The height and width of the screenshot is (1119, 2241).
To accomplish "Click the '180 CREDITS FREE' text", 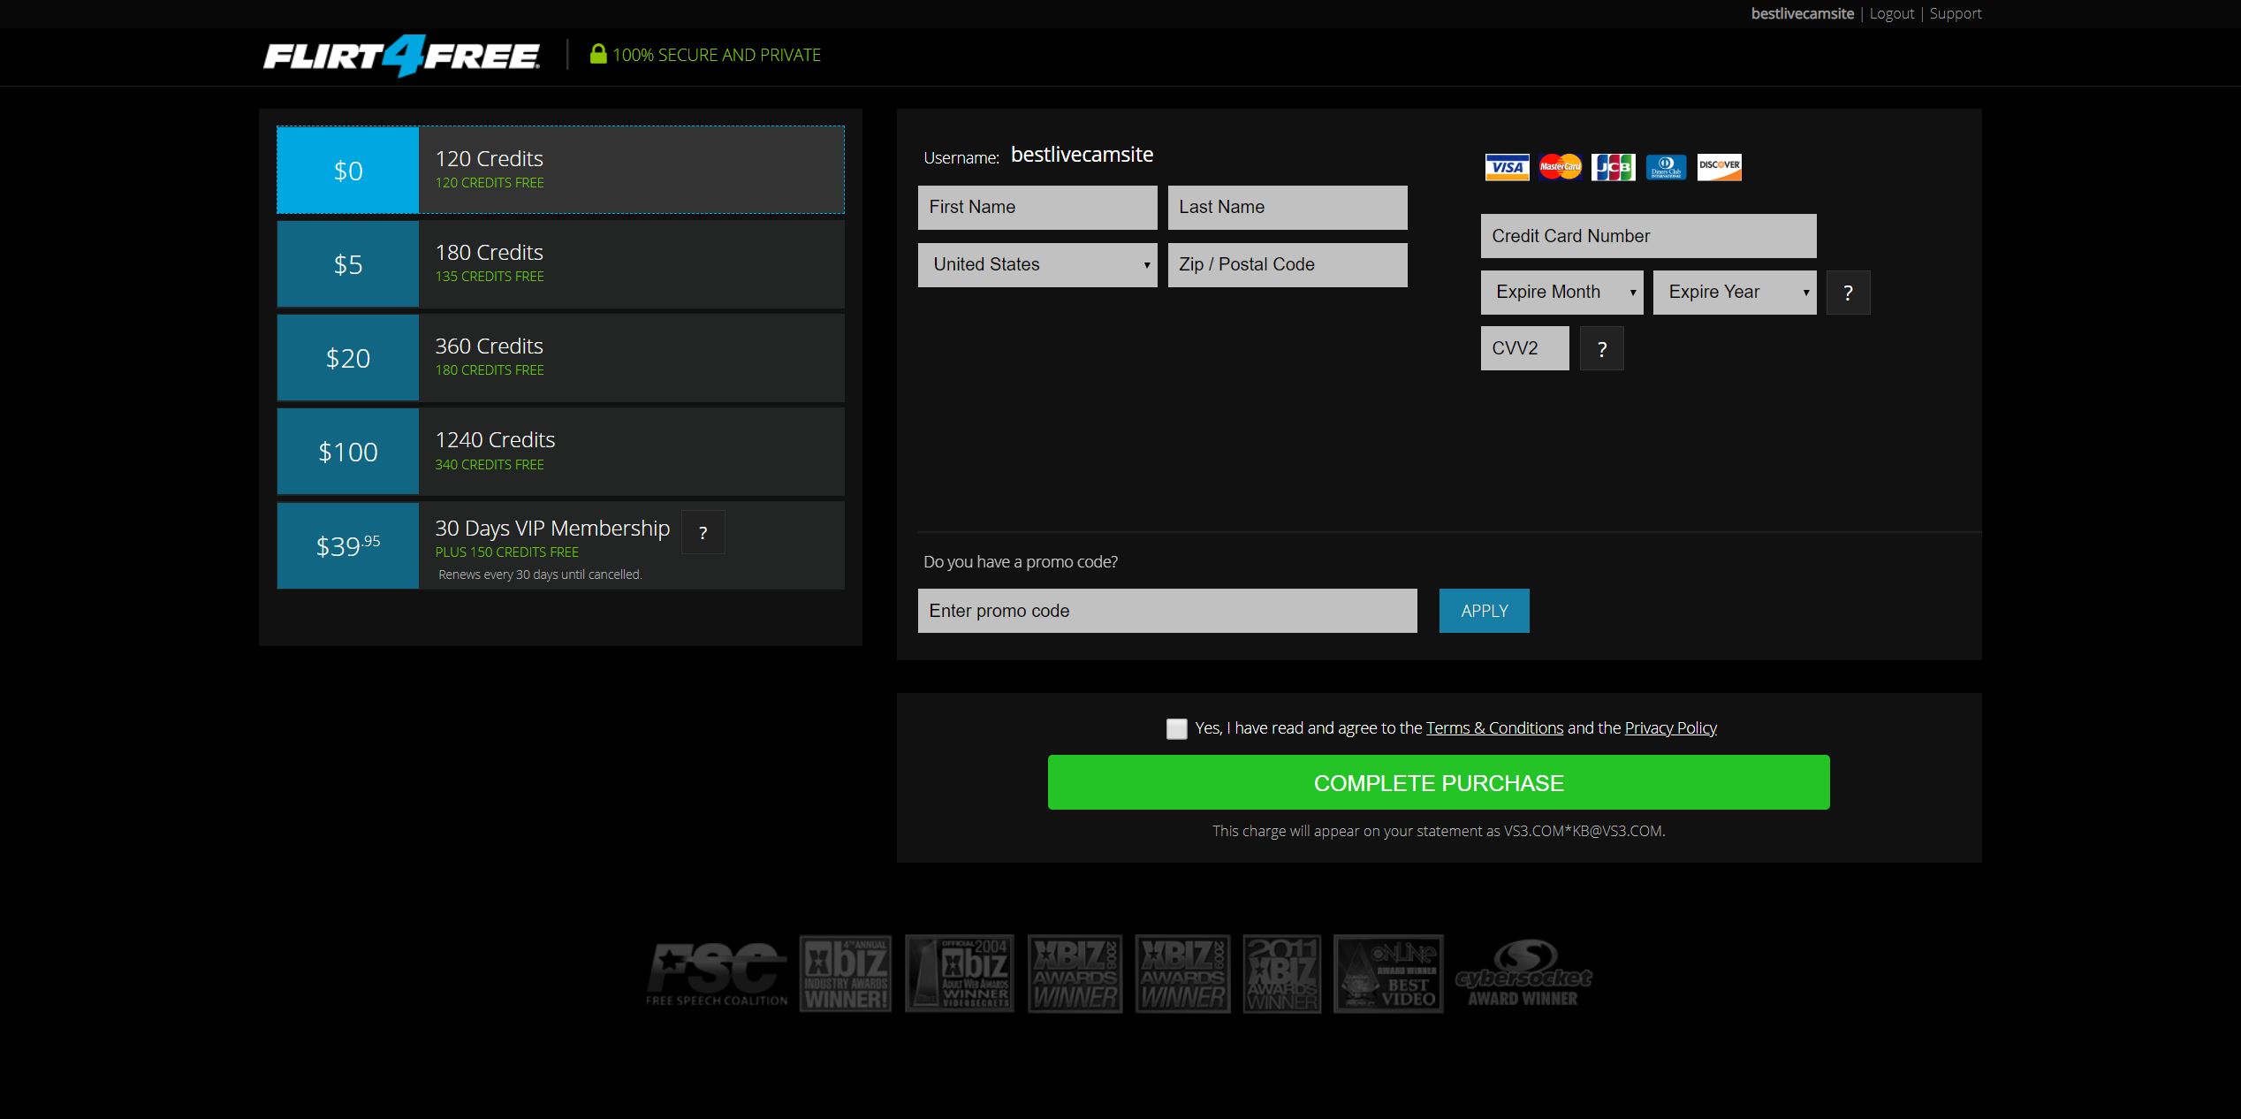I will tap(490, 370).
